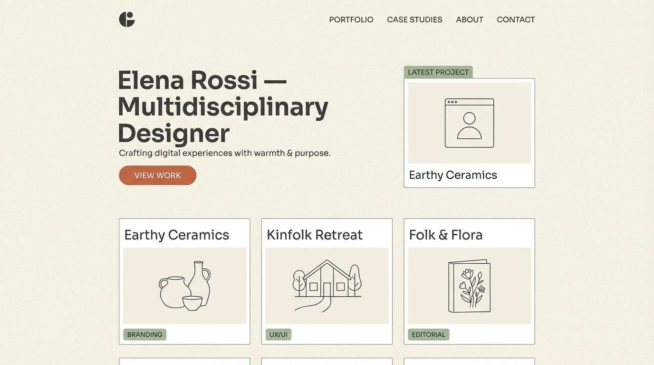Click the circular logo in the header
Viewport: 654px width, 365px height.
(x=126, y=19)
